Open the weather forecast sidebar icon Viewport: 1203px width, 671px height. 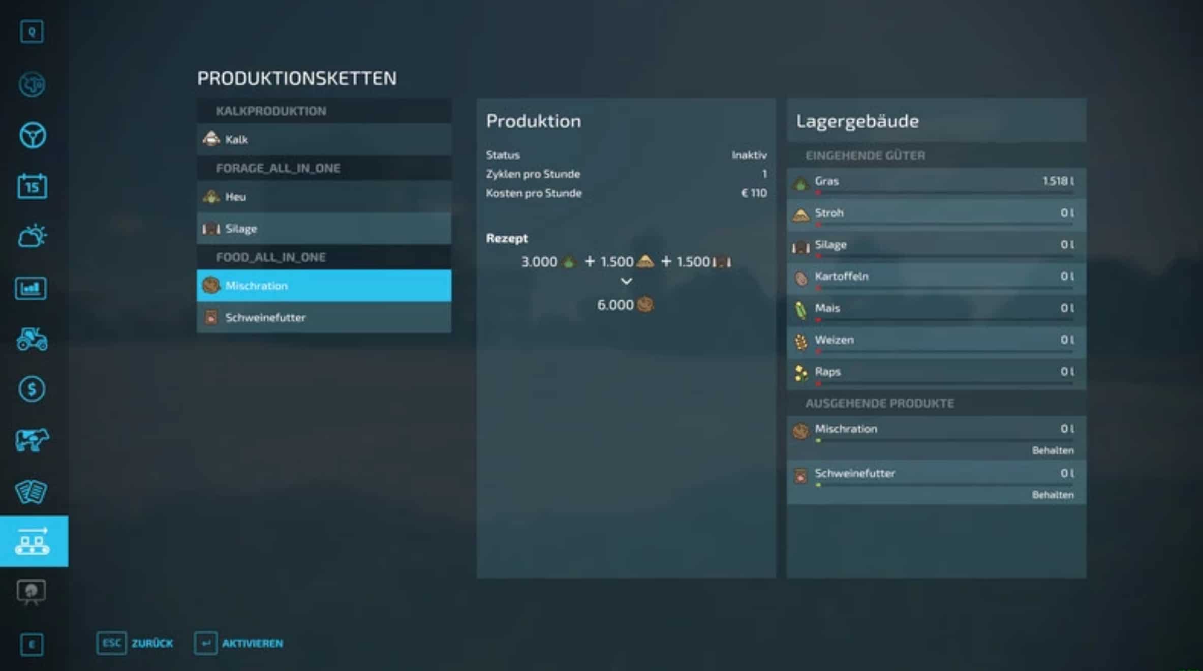pyautogui.click(x=32, y=236)
